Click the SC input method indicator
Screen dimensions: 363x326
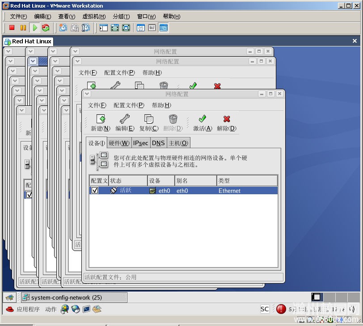pyautogui.click(x=265, y=309)
